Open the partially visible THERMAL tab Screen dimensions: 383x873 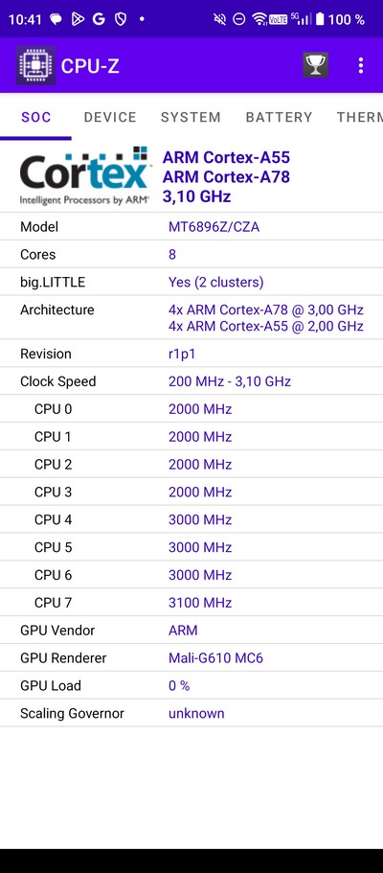click(x=360, y=117)
